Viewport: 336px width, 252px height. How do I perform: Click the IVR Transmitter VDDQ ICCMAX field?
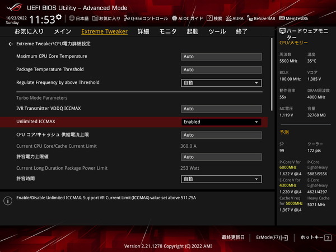221,109
